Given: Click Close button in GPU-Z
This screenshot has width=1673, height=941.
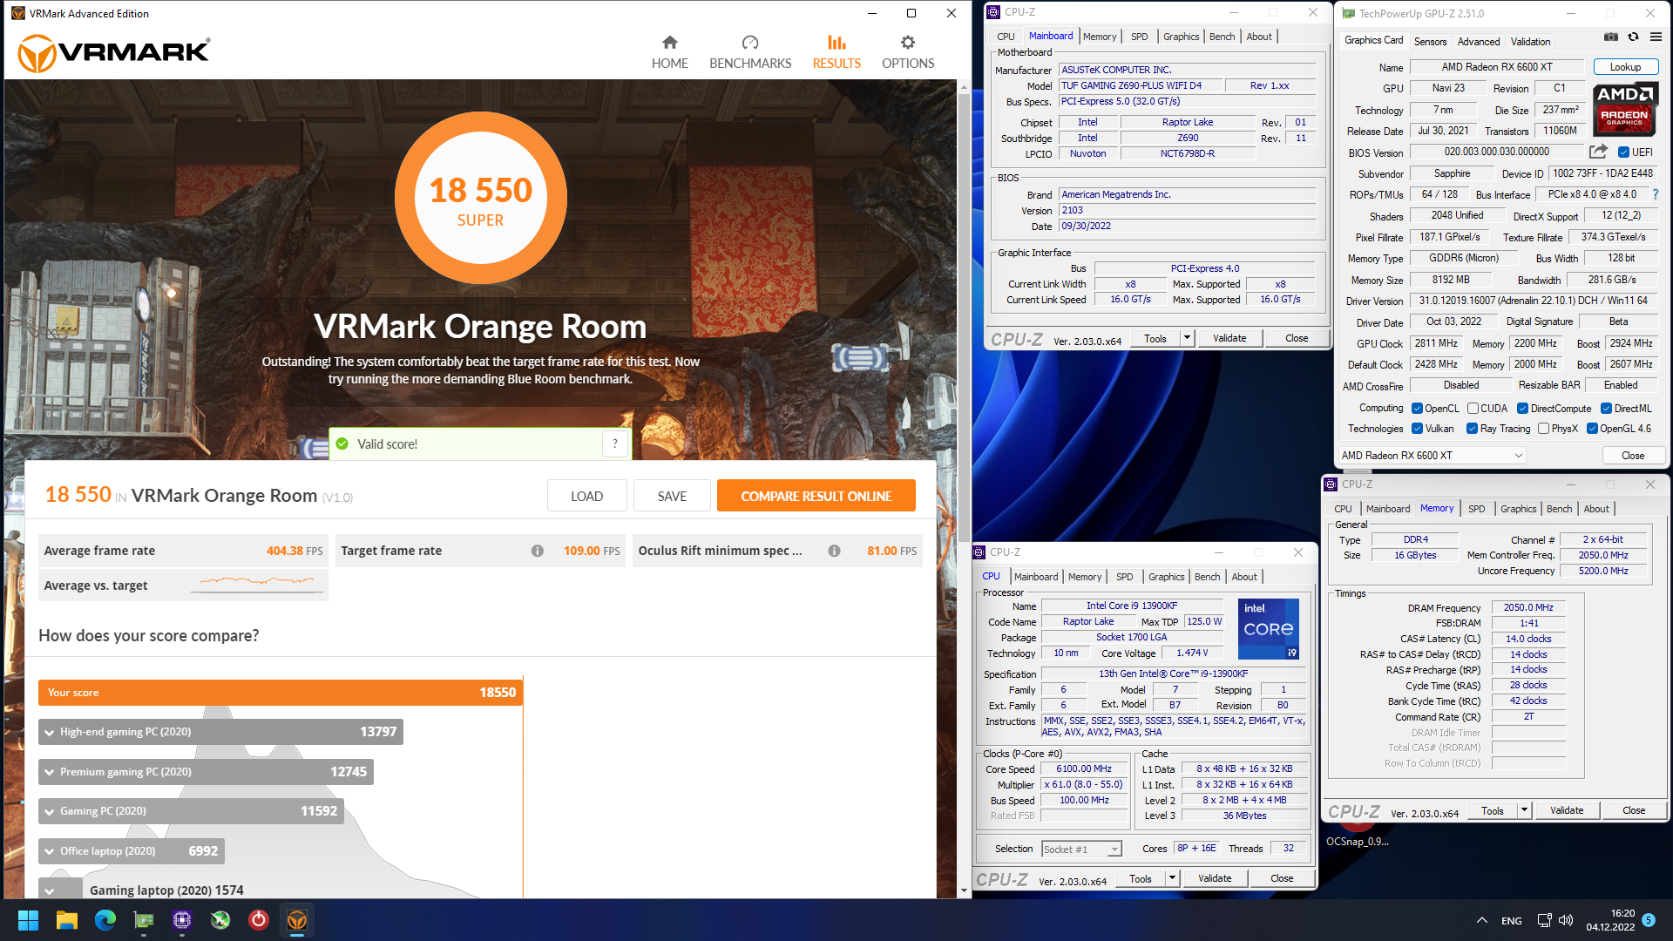Looking at the screenshot, I should [1633, 456].
